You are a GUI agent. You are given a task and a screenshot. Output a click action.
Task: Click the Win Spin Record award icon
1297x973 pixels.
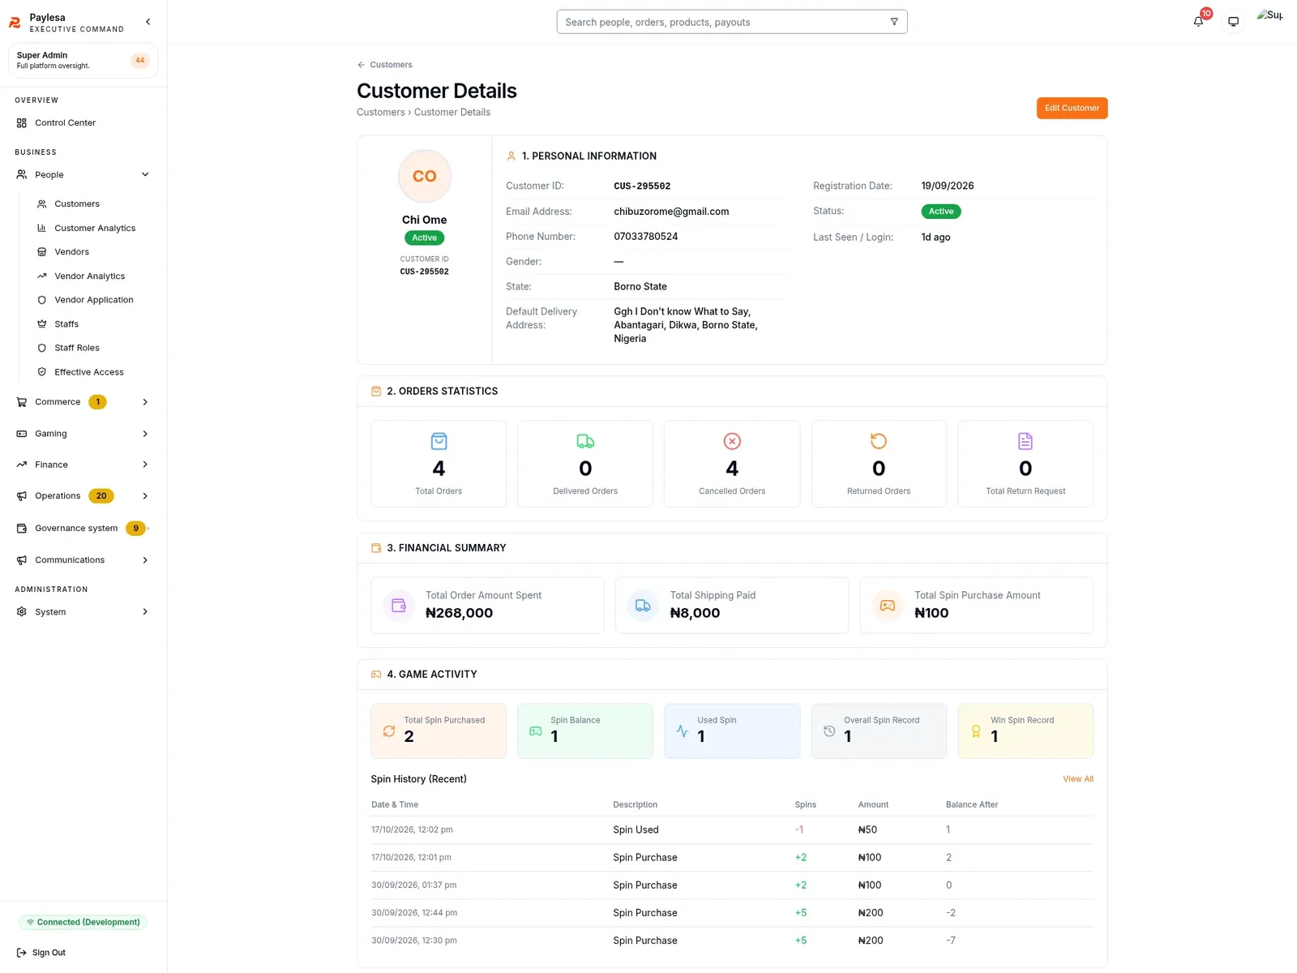(976, 731)
